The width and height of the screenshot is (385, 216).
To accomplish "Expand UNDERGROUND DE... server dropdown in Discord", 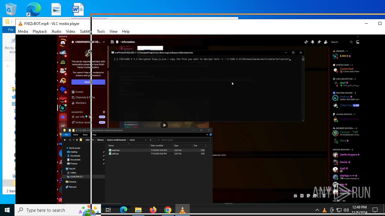I will [103, 42].
